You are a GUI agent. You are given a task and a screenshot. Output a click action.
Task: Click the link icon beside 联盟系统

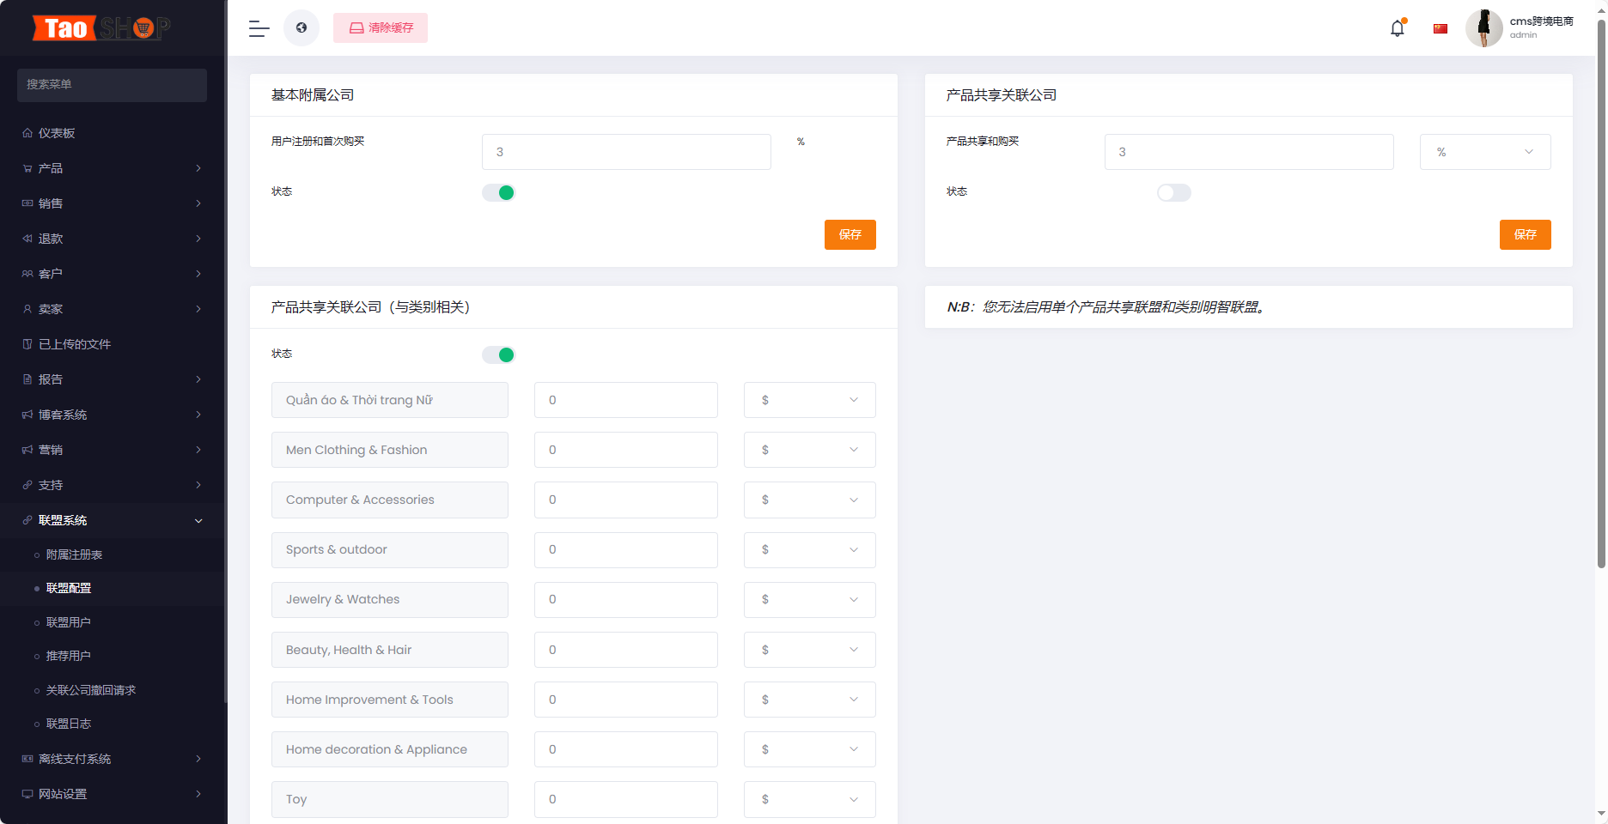[x=27, y=520]
